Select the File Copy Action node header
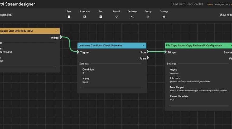Viewport: 232px width, 129px height. pos(195,46)
